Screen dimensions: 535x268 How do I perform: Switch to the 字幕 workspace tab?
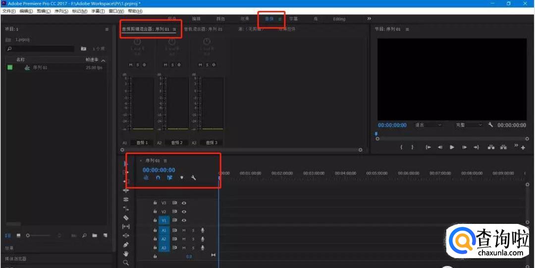tap(294, 19)
